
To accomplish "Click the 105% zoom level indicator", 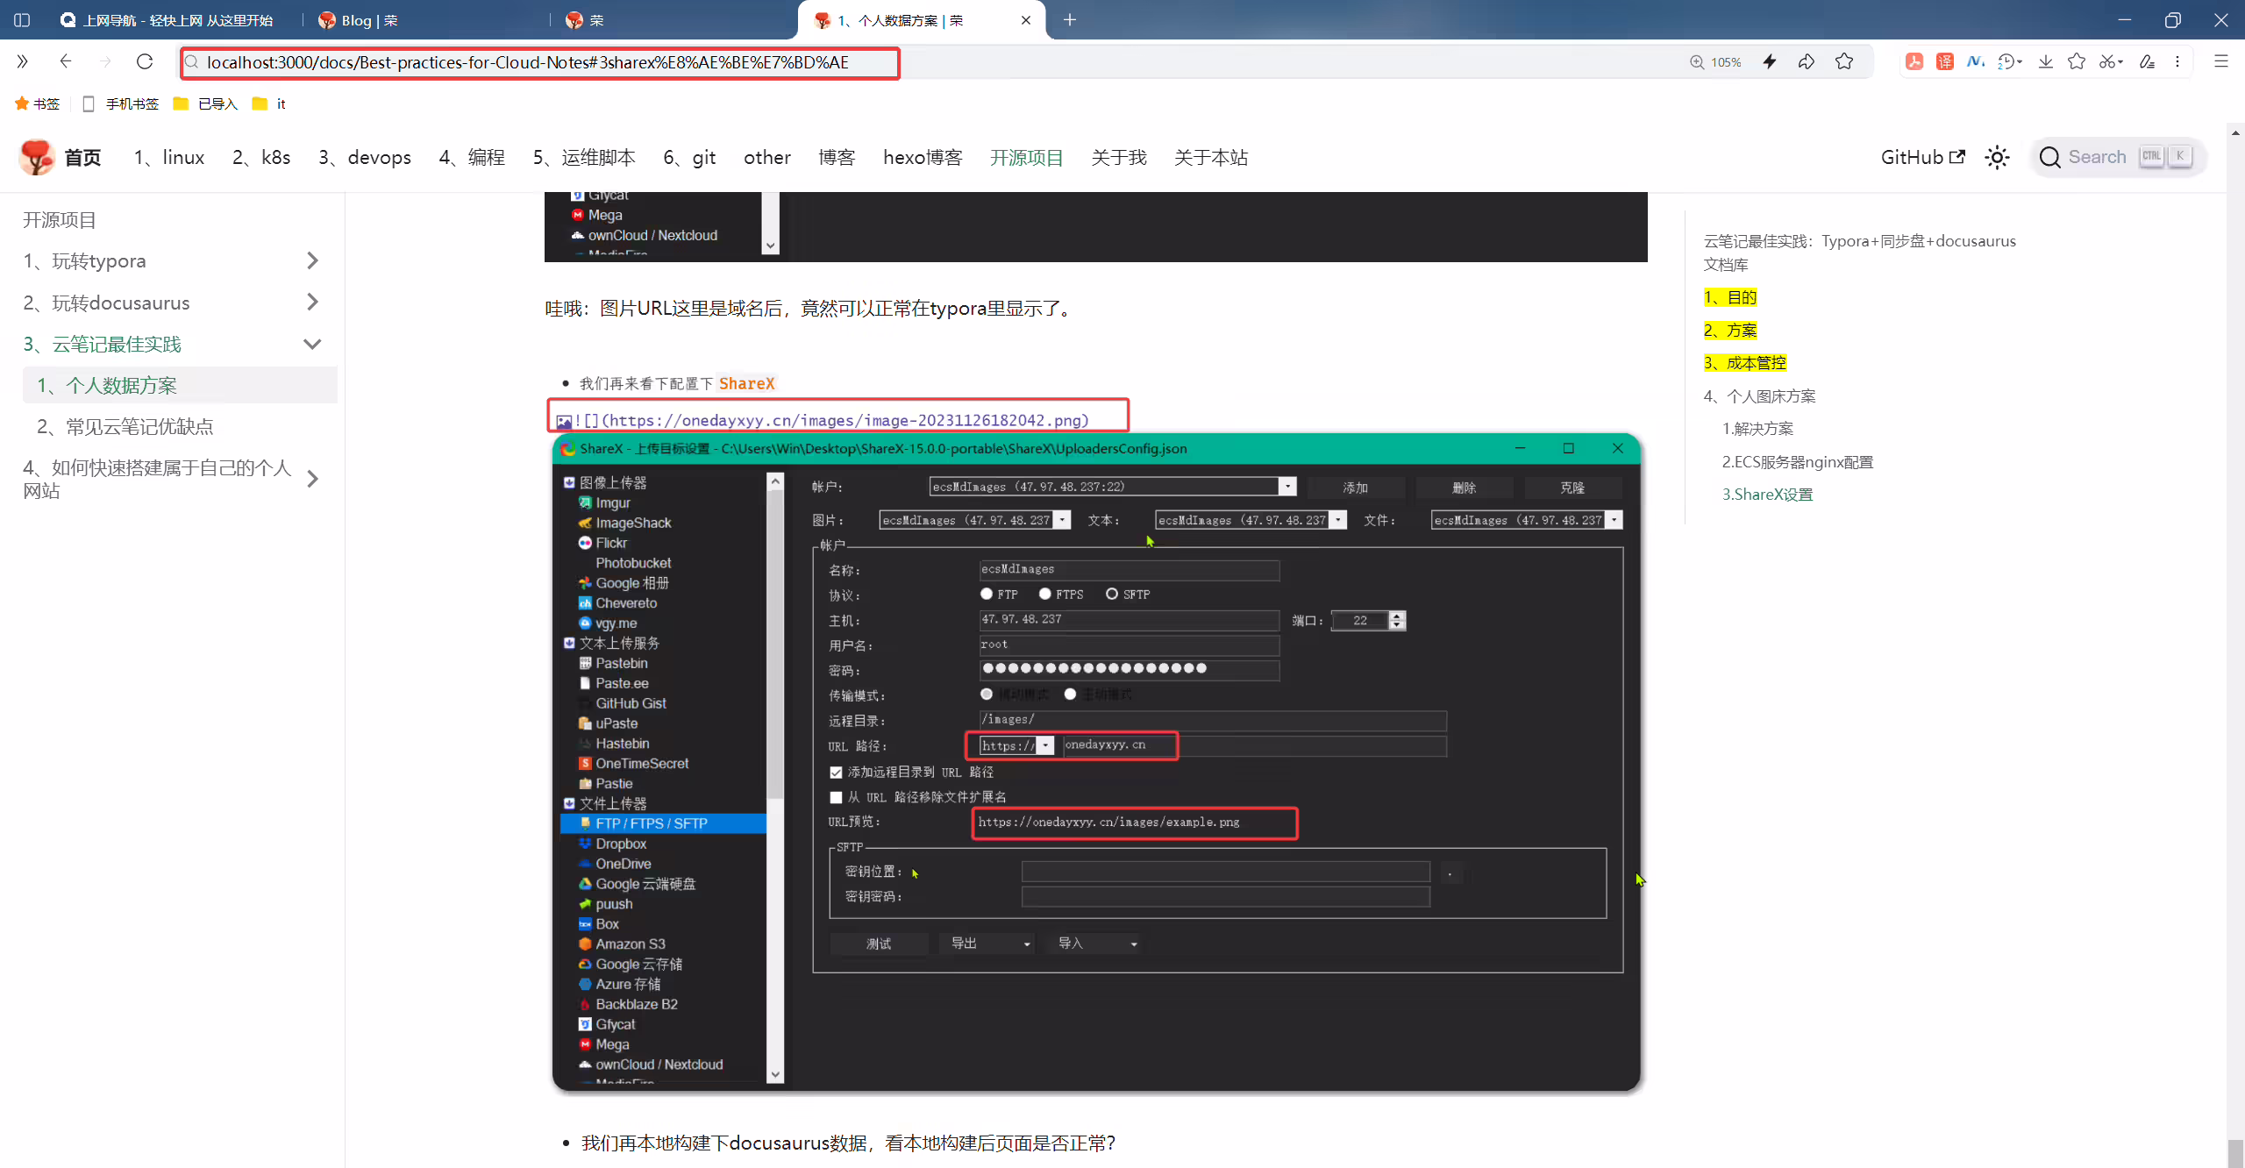I will coord(1715,62).
